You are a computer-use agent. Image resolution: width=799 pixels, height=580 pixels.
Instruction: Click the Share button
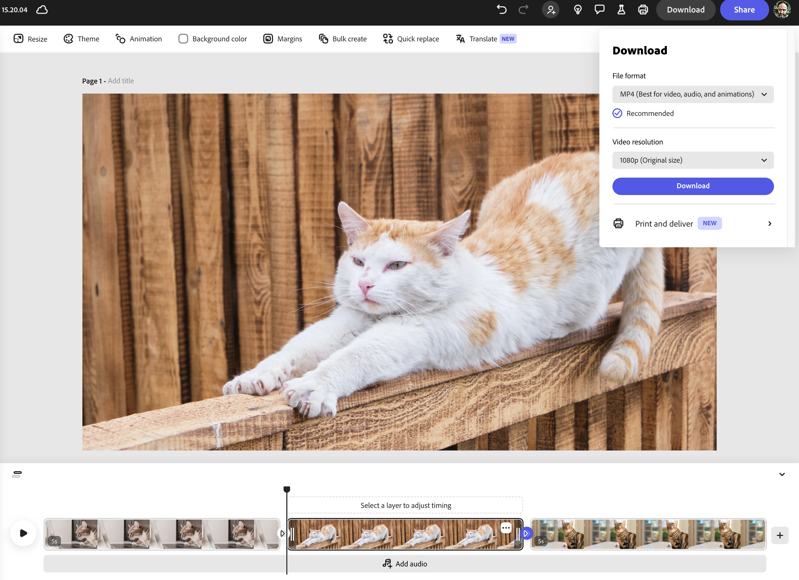point(744,10)
